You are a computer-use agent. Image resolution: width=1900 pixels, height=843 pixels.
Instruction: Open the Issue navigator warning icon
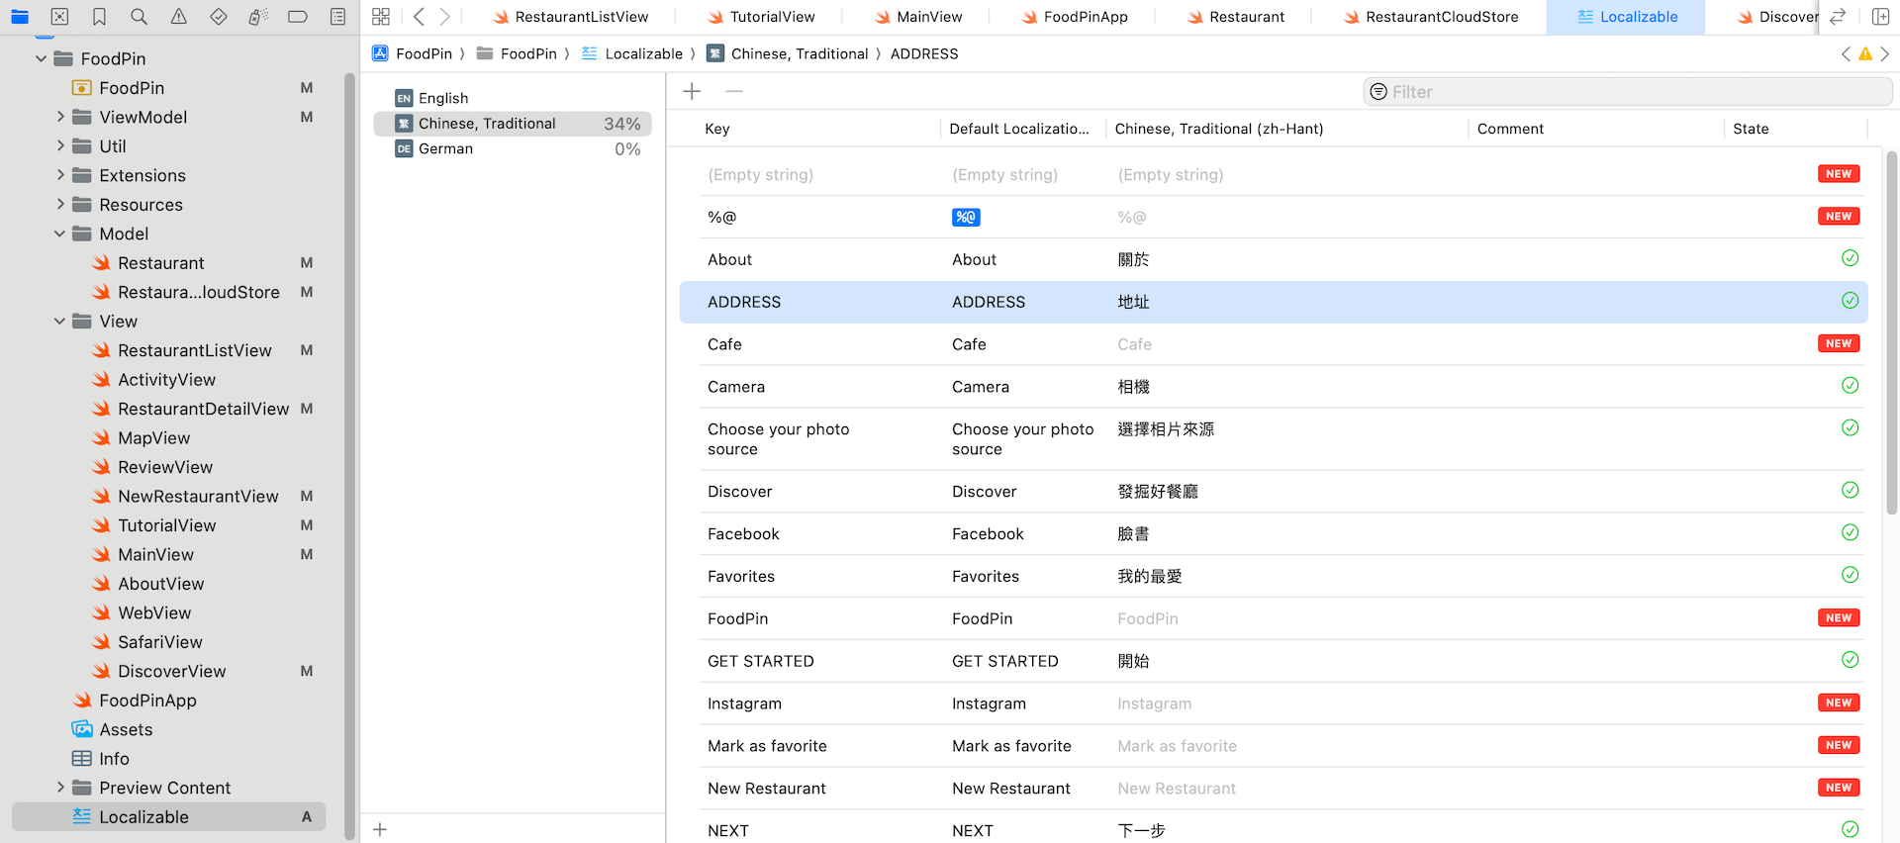[x=178, y=17]
